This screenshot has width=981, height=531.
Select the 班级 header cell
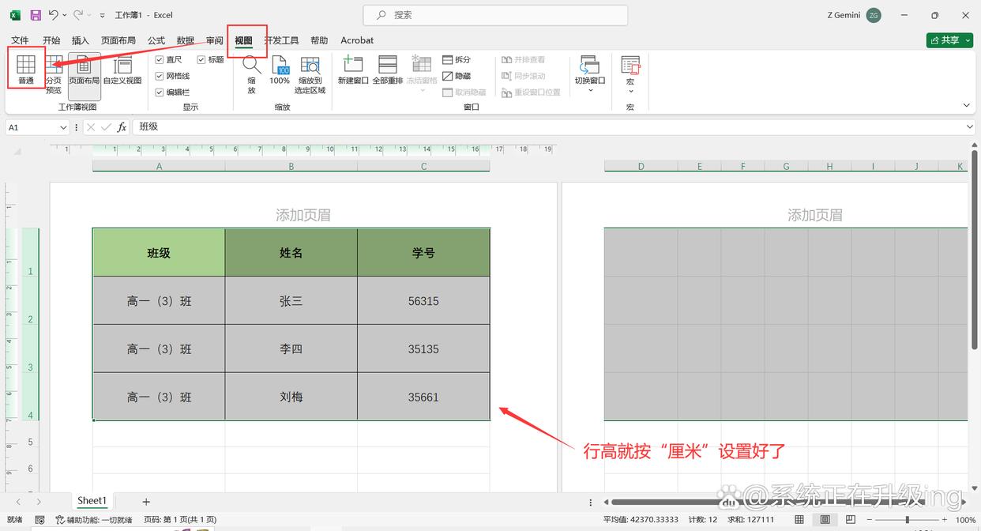point(159,253)
